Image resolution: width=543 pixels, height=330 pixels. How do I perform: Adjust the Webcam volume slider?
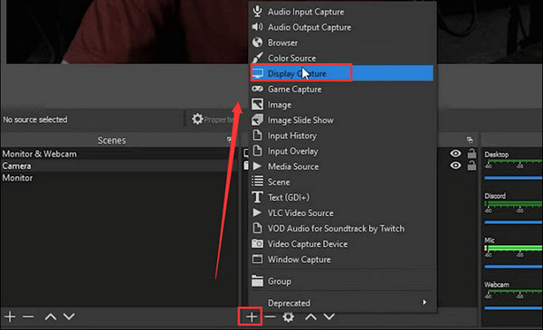(513, 308)
